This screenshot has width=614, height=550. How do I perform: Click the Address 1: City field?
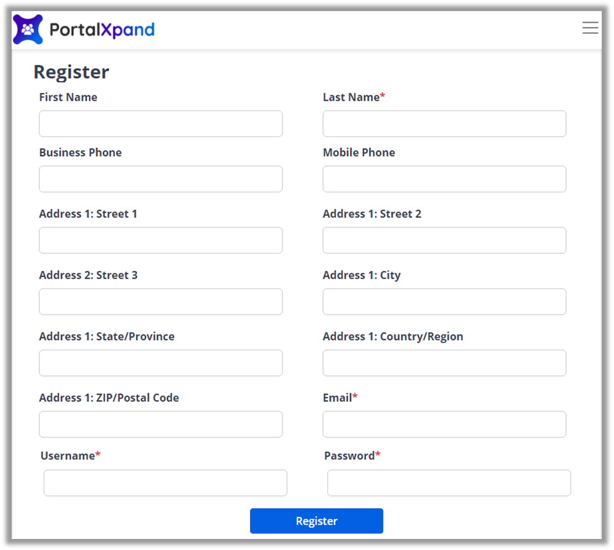pyautogui.click(x=445, y=302)
